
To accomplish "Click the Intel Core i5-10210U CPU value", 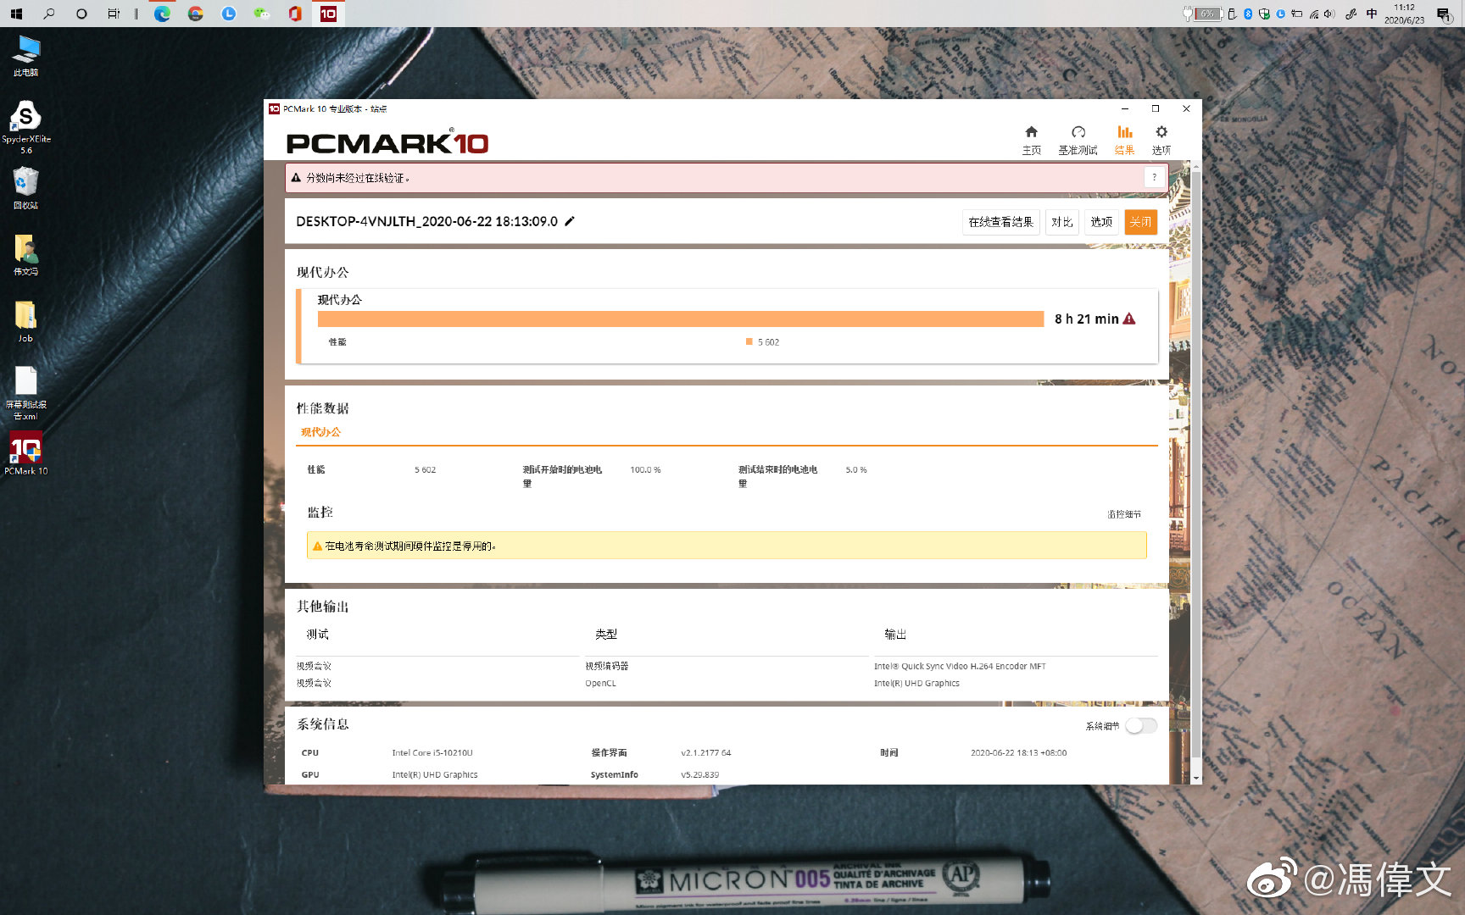I will (432, 752).
